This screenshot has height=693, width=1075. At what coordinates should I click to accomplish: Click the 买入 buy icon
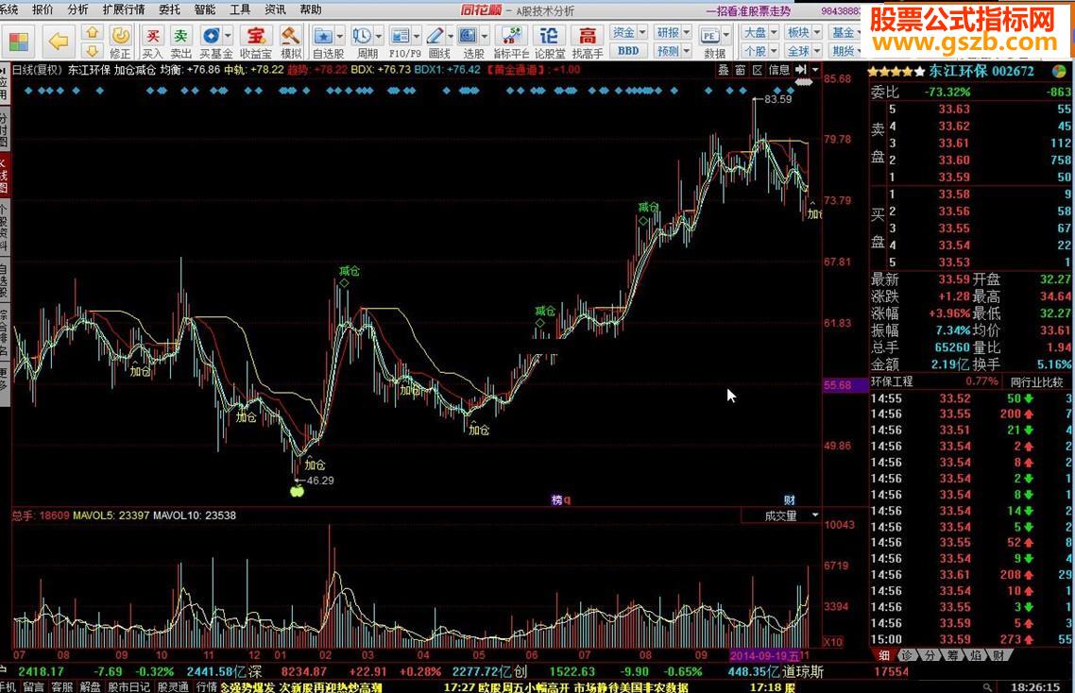(x=153, y=42)
